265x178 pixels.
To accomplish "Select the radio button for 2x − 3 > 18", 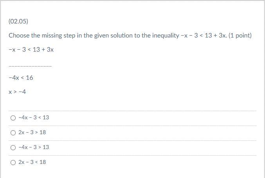I will pyautogui.click(x=13, y=133).
